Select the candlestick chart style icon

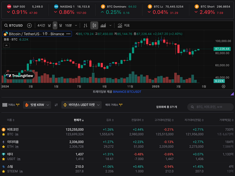point(94,25)
